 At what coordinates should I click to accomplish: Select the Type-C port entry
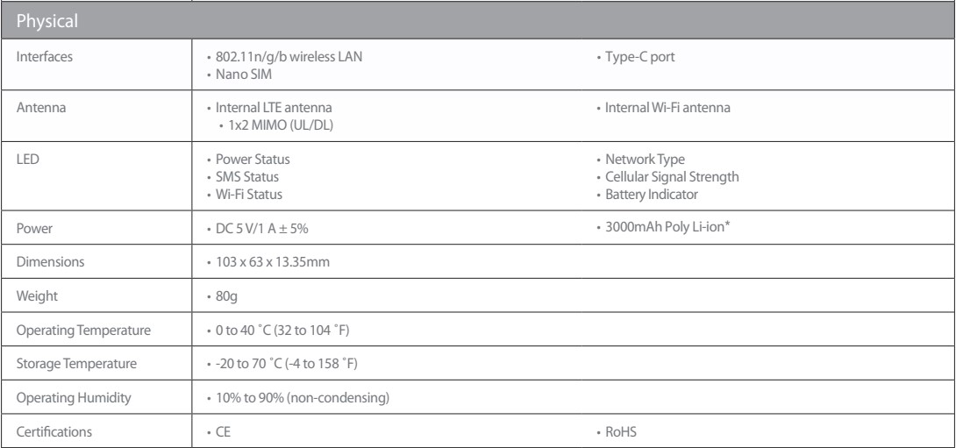(637, 57)
